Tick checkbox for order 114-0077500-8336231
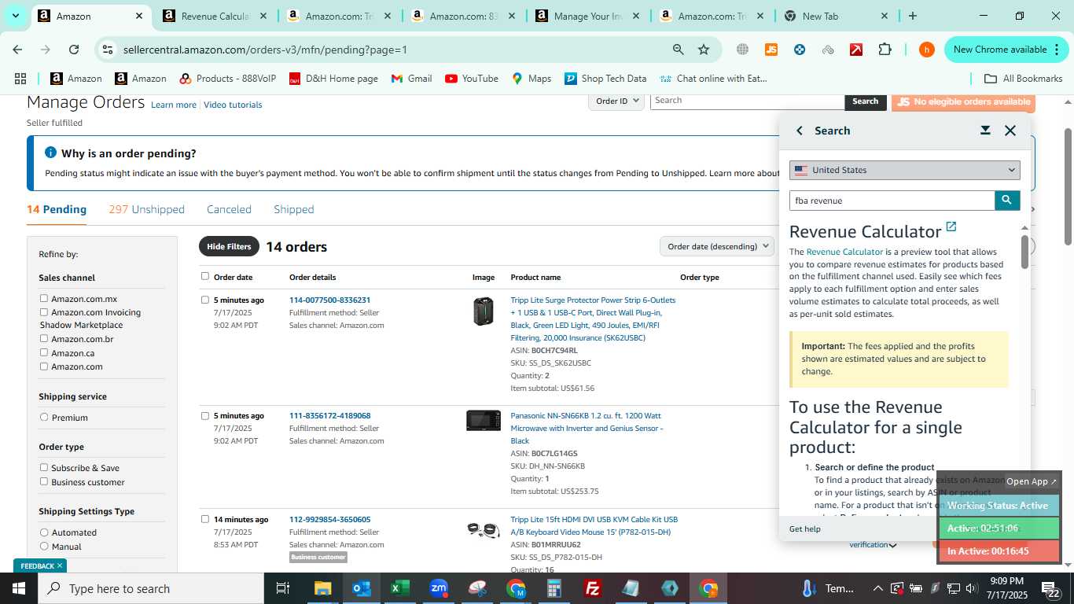The image size is (1074, 604). point(205,300)
